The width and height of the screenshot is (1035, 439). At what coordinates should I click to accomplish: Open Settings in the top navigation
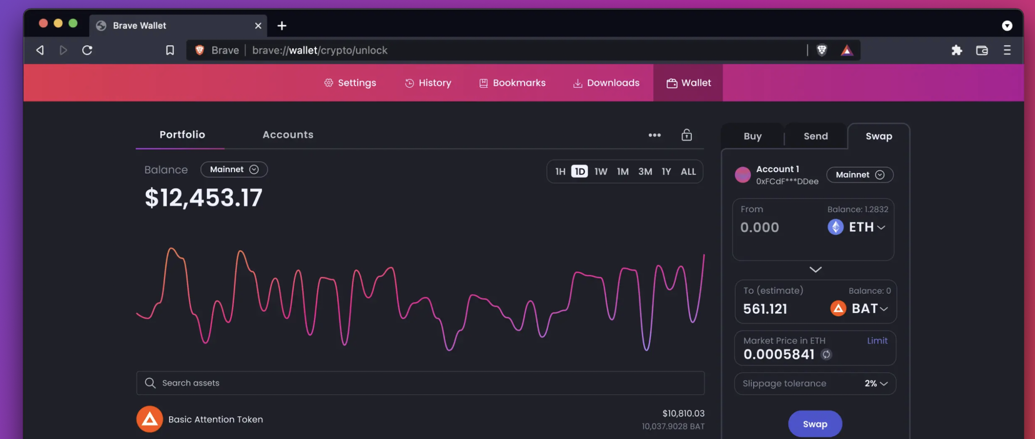[x=350, y=83]
